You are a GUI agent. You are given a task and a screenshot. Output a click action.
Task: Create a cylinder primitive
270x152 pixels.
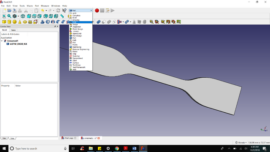click(9, 22)
